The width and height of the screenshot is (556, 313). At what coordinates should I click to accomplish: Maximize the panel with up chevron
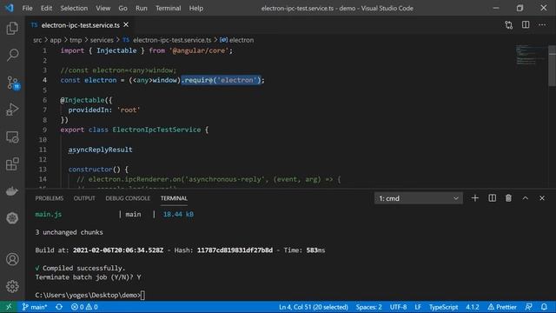pyautogui.click(x=525, y=198)
